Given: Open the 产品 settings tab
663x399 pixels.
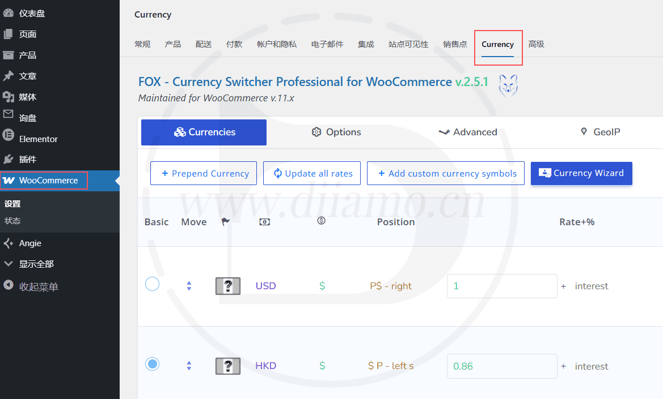Looking at the screenshot, I should click(x=173, y=44).
